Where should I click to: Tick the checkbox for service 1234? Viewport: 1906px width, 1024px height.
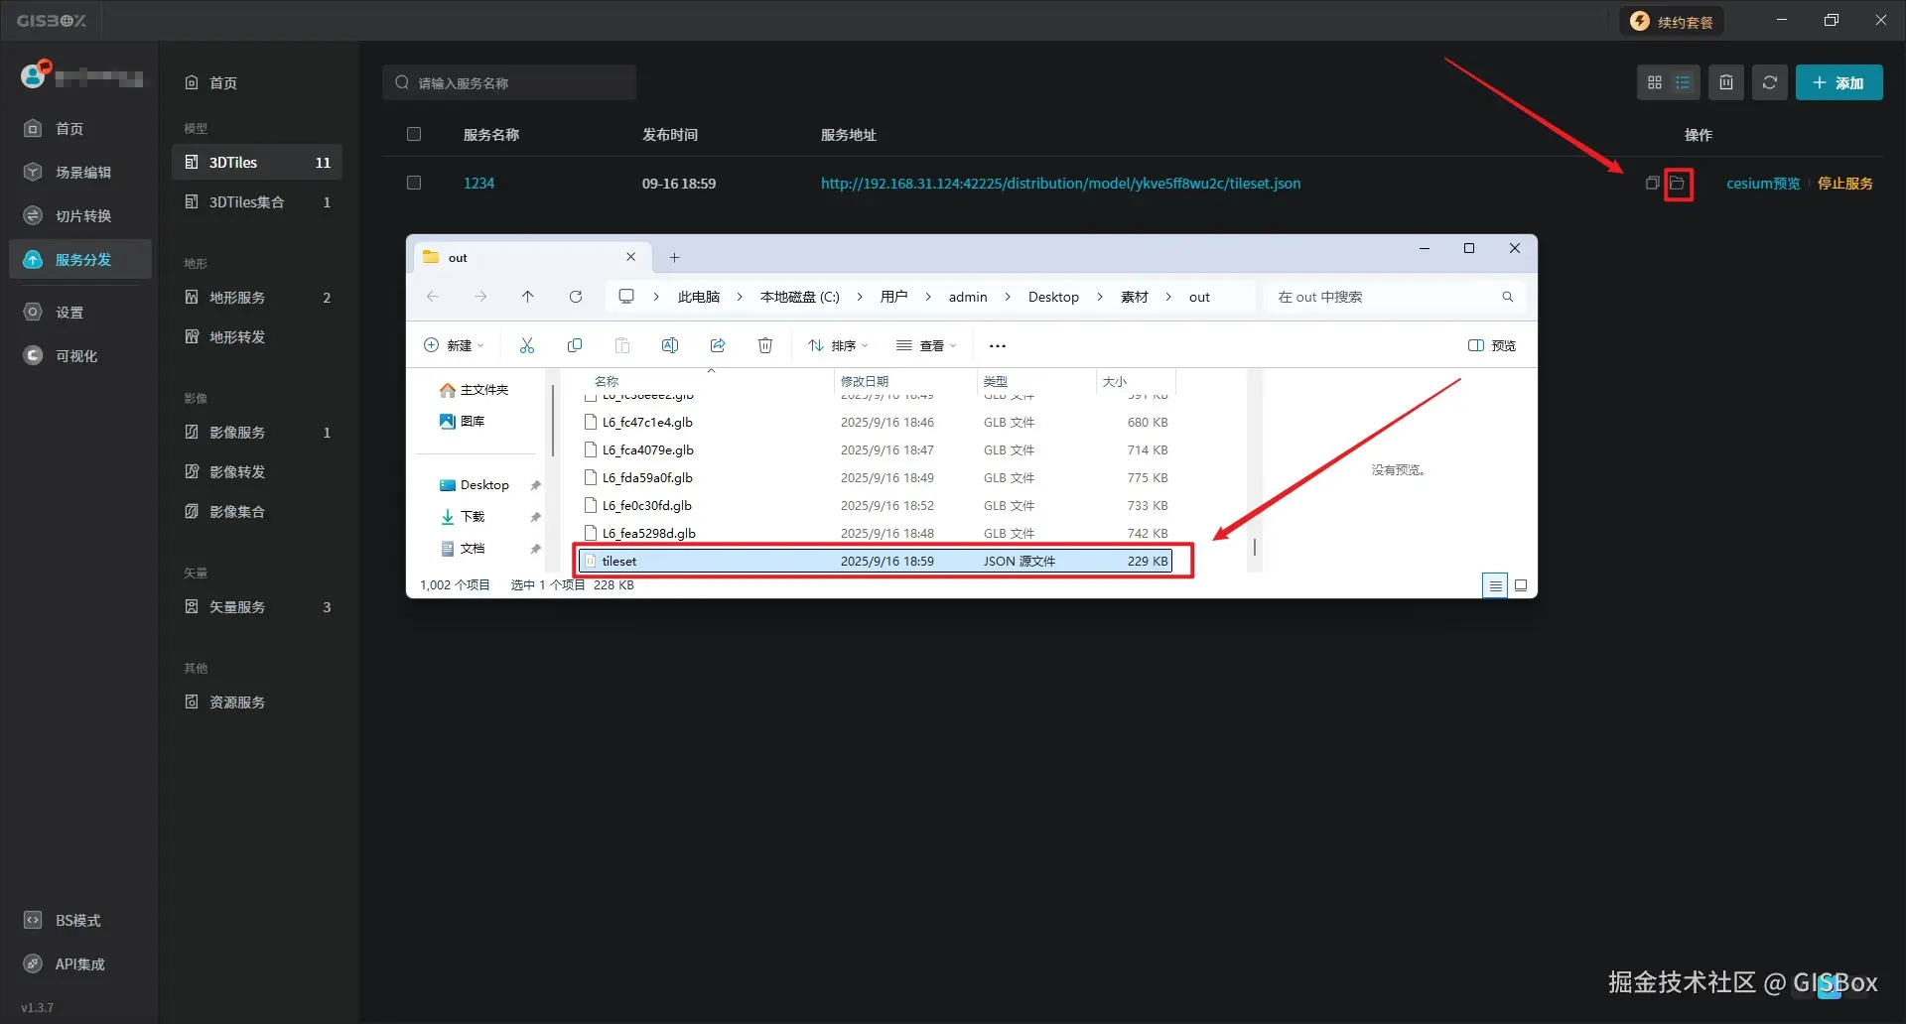(414, 184)
